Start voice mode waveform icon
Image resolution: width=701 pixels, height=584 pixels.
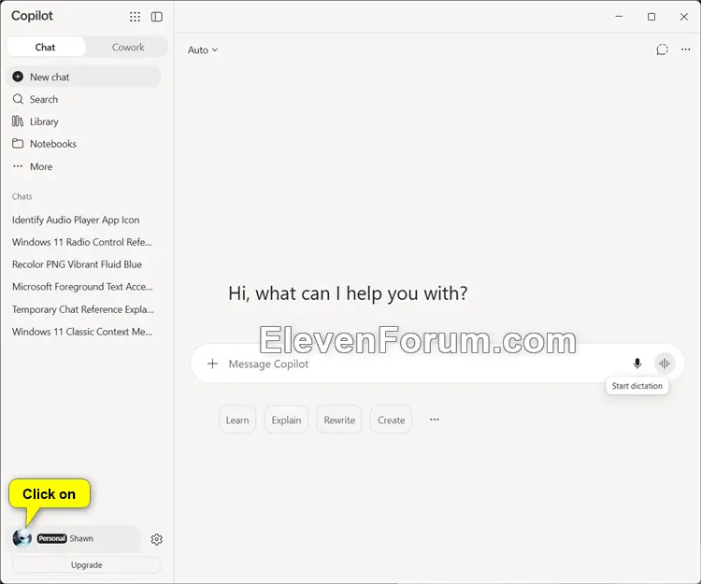[665, 363]
